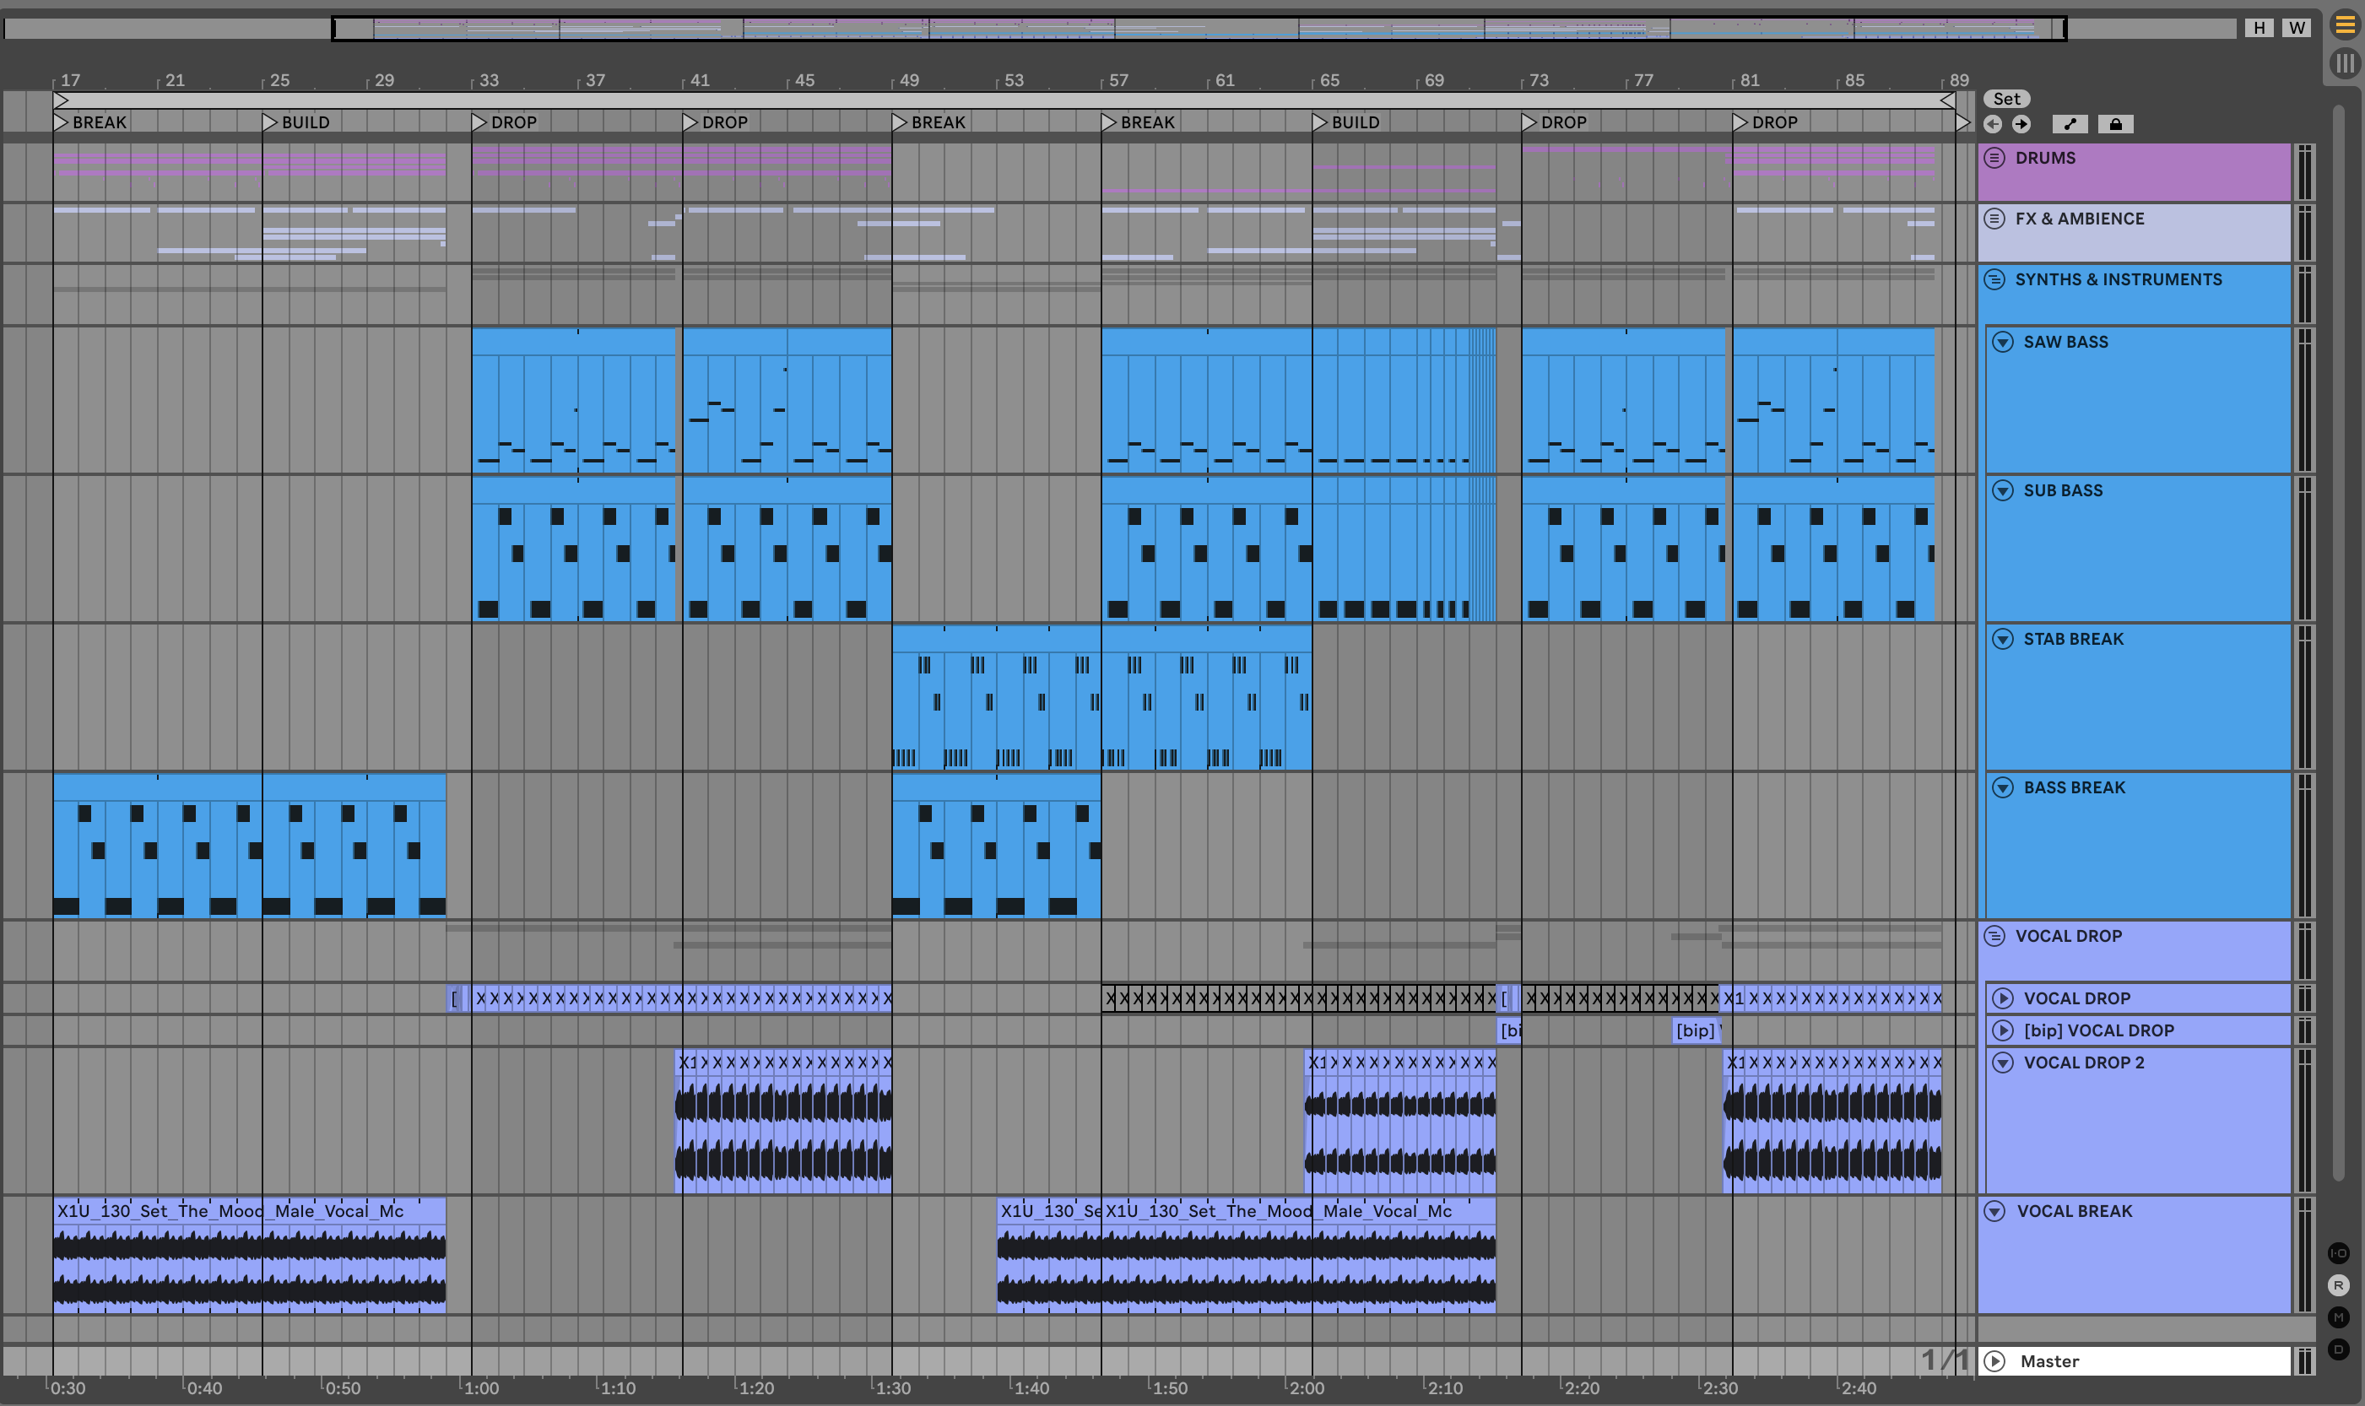
Task: Toggle Automation Mode button
Action: click(2070, 124)
